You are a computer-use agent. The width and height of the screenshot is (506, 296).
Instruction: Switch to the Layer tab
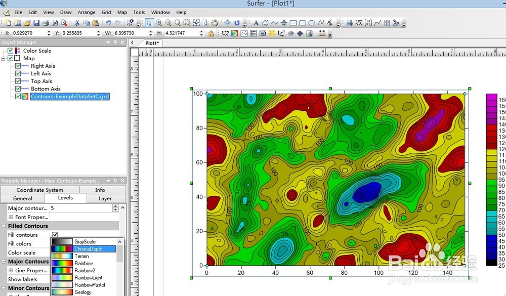pyautogui.click(x=105, y=198)
